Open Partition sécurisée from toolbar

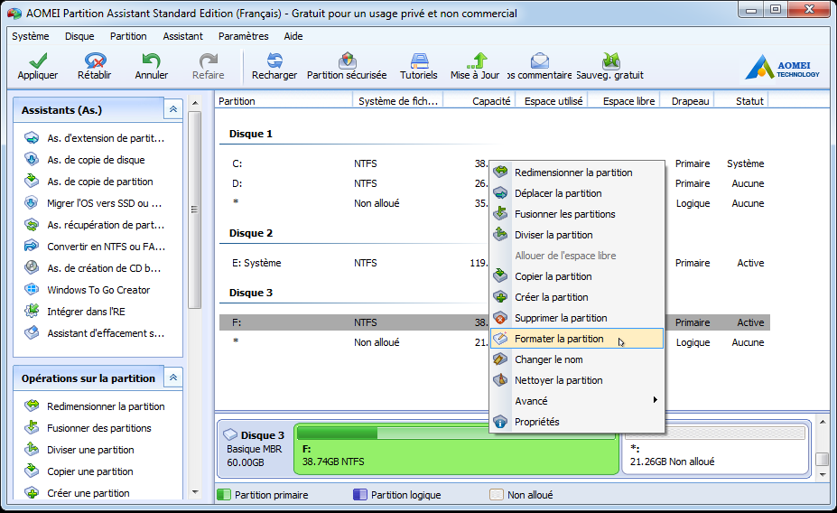(x=347, y=67)
